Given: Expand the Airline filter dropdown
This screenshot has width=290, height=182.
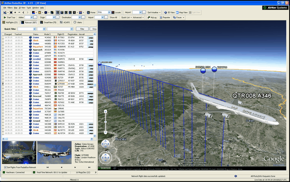Looking at the screenshot, I should point(31,17).
